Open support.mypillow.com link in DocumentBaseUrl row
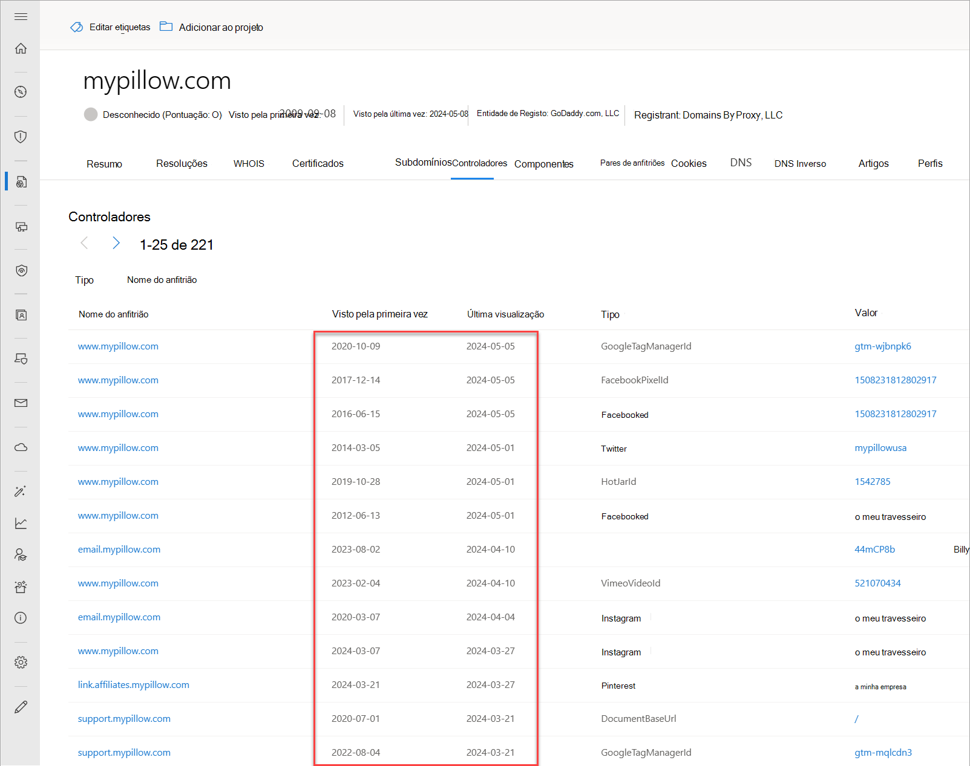 [x=124, y=719]
